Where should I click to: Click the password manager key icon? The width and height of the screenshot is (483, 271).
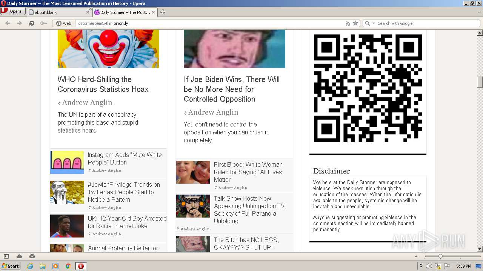(44, 23)
